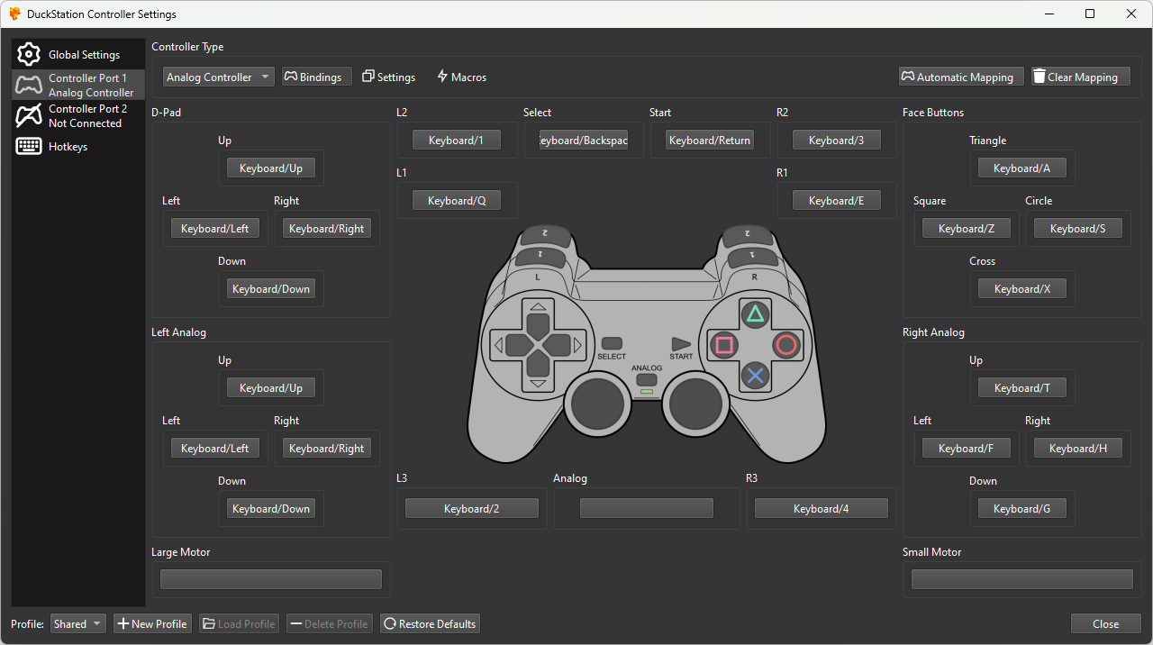Rebind D-Pad Up Keyboard/Up button
The width and height of the screenshot is (1153, 645).
(271, 168)
